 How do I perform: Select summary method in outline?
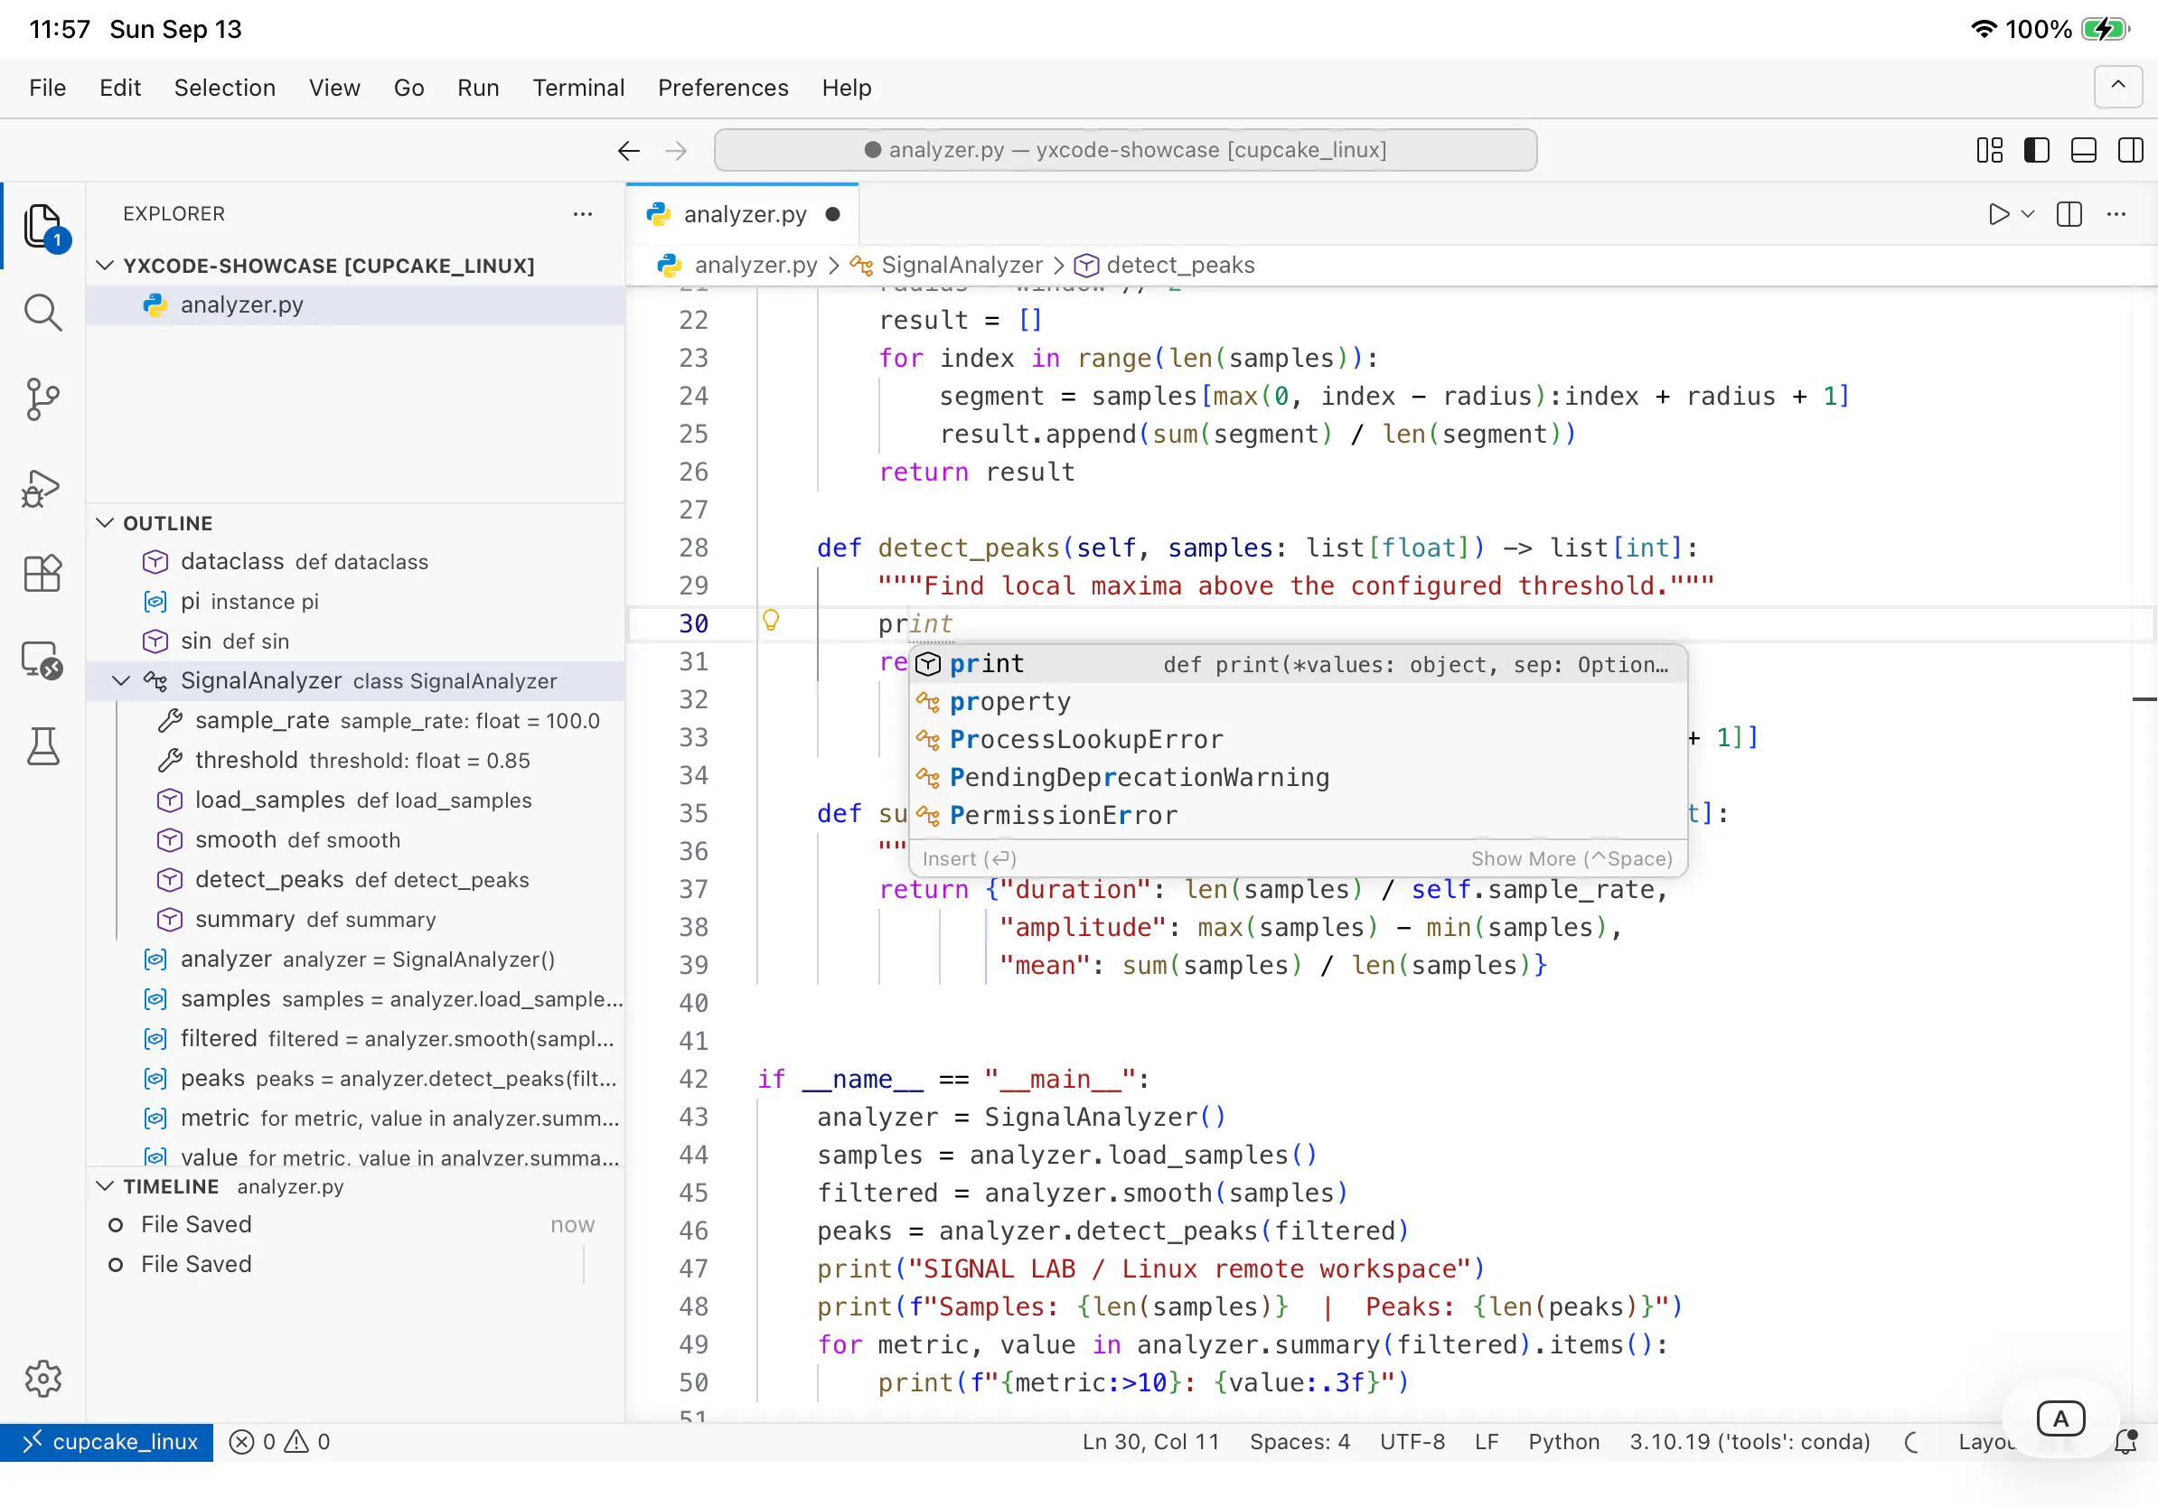tap(355, 919)
